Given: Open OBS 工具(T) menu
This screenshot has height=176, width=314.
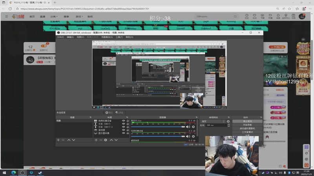Looking at the screenshot, I should point(119,37).
